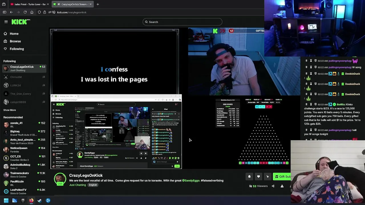Click the Just Chatting category link
This screenshot has width=365, height=205.
click(x=78, y=185)
